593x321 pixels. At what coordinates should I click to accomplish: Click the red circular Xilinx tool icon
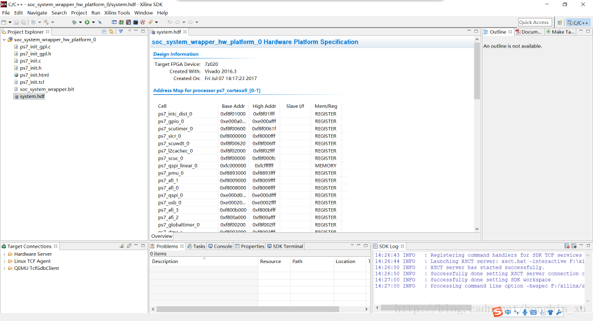click(x=143, y=22)
